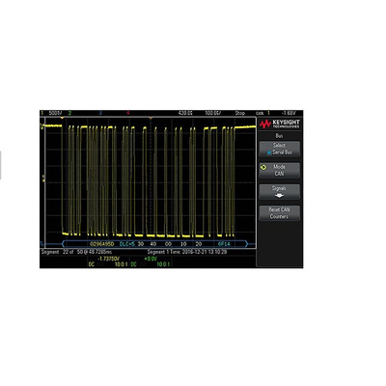Select red channel 4 indicator
Image resolution: width=386 pixels, height=386 pixels.
128,113
